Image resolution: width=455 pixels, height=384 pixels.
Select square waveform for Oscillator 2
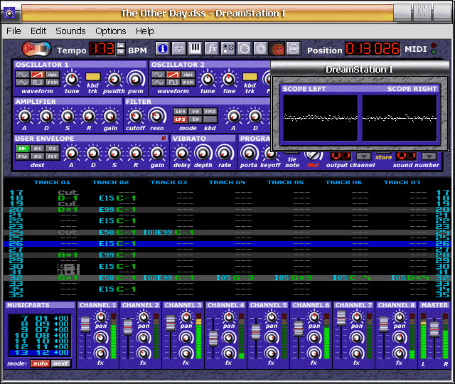point(173,82)
